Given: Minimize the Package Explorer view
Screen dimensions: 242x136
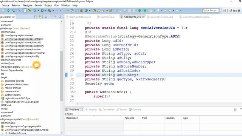Looking at the screenshot, I should tap(56, 17).
